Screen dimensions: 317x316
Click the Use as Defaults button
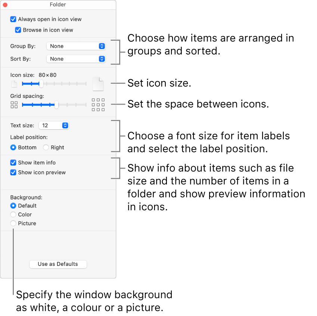point(58,264)
